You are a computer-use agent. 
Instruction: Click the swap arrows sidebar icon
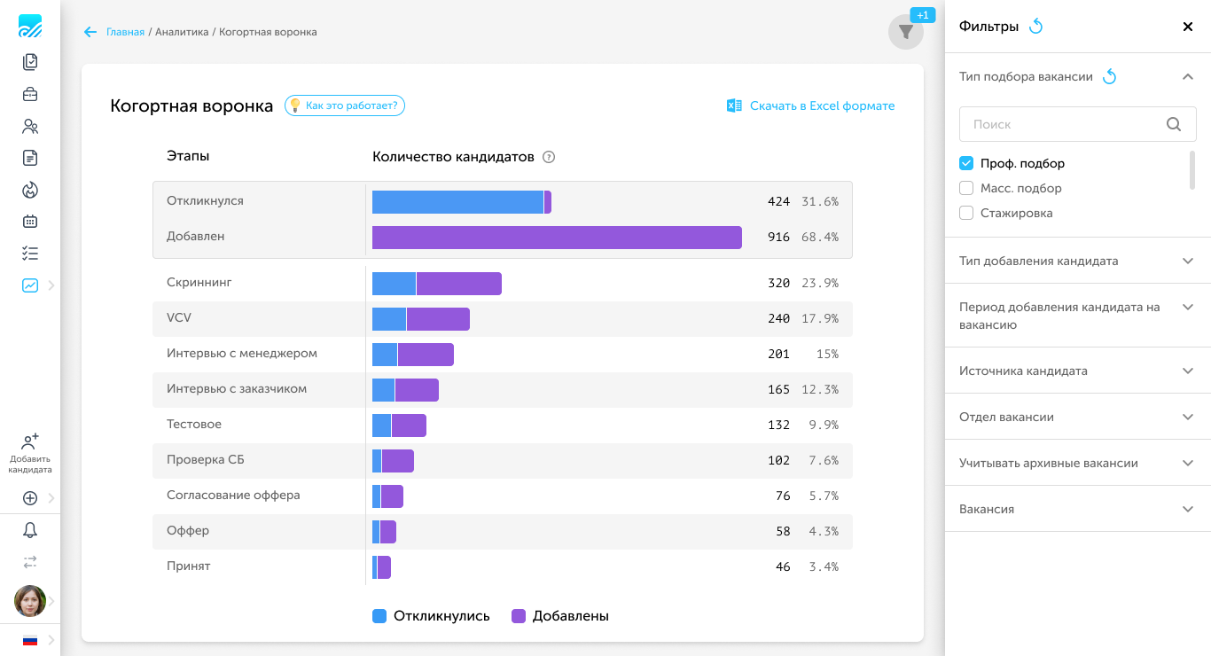pos(30,562)
